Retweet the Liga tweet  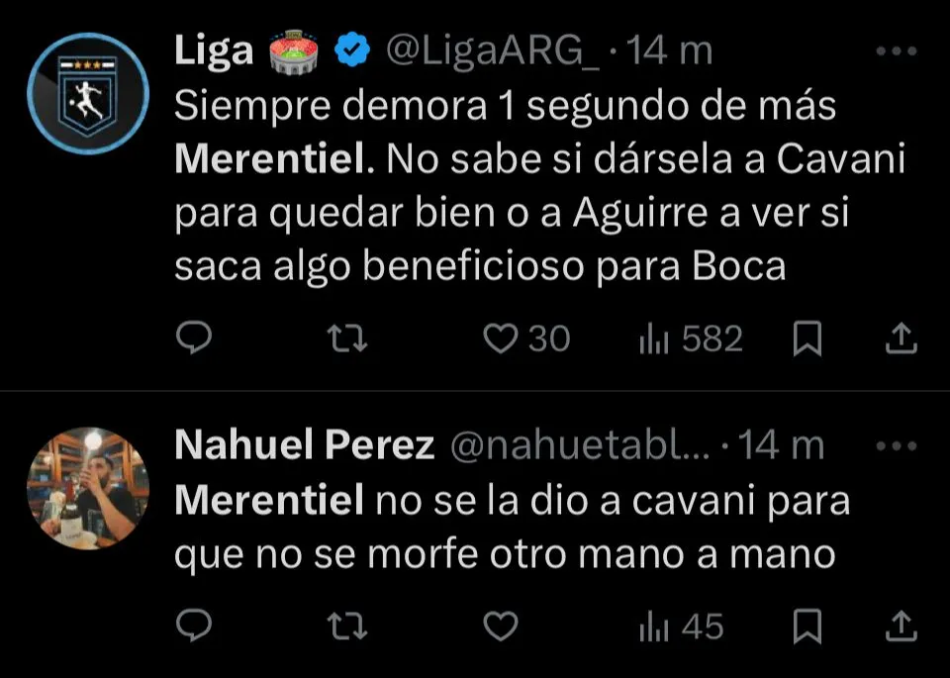(x=347, y=339)
